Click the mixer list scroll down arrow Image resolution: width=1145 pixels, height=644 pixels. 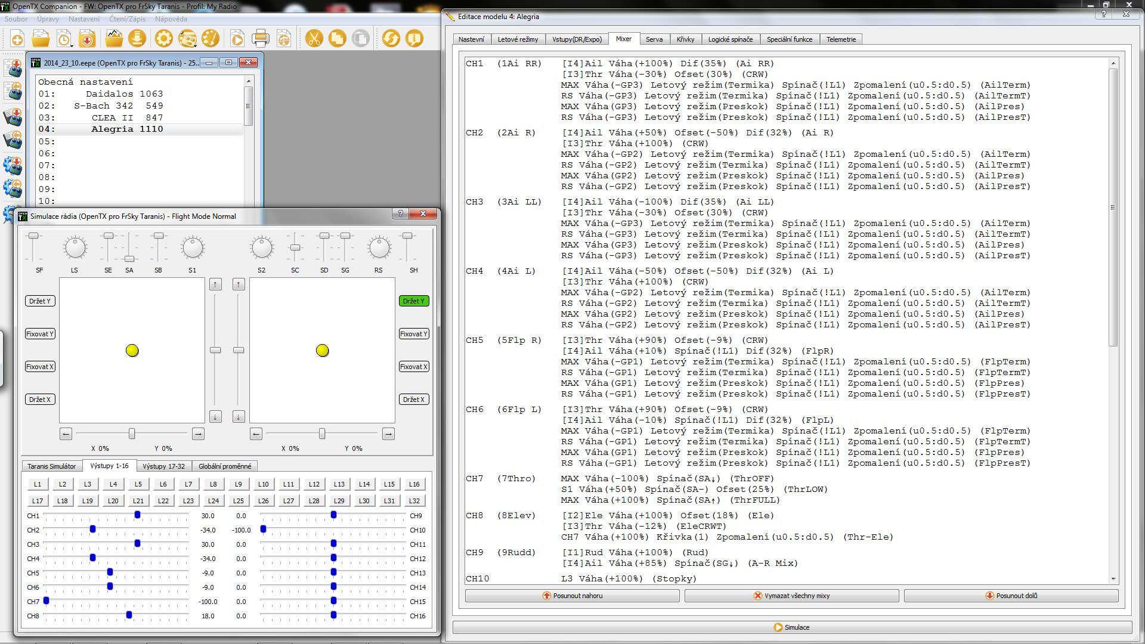tap(1113, 579)
